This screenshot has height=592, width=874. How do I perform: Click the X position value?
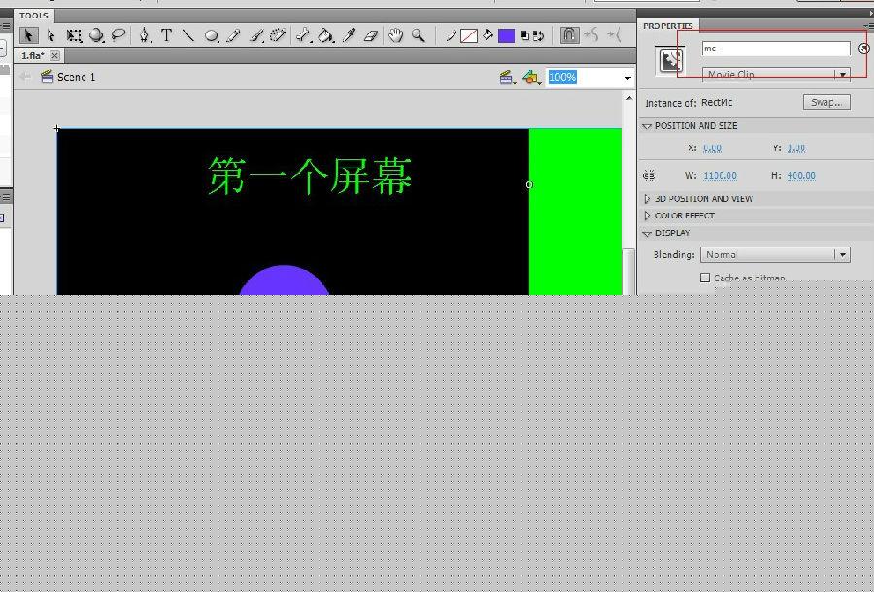pos(712,148)
